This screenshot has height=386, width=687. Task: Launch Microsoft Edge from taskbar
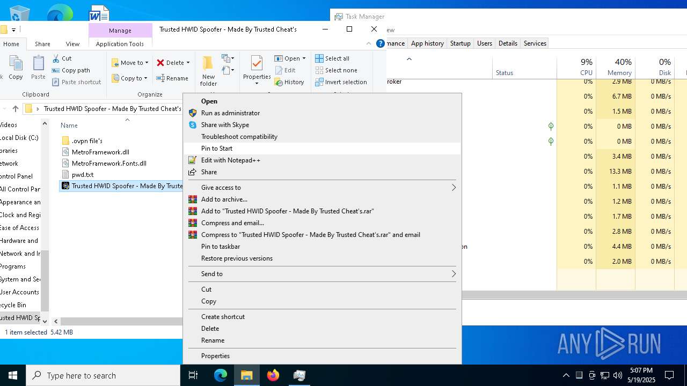pyautogui.click(x=221, y=375)
